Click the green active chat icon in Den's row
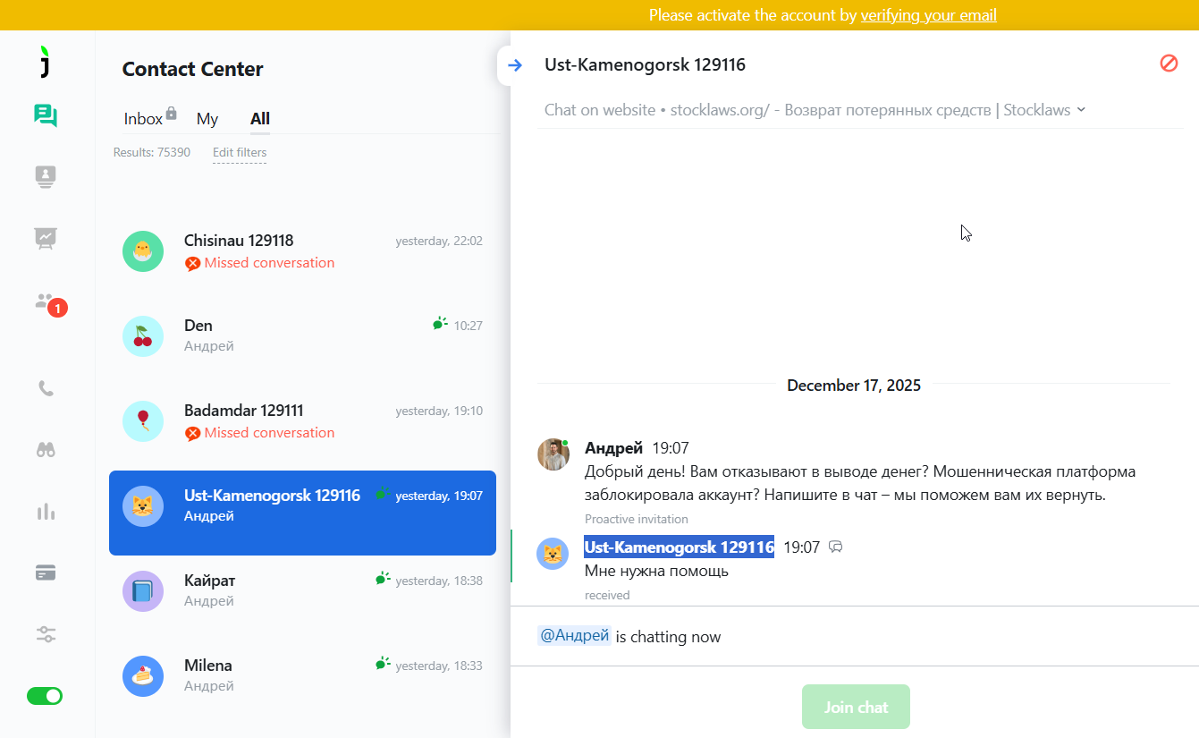This screenshot has height=738, width=1199. (440, 324)
